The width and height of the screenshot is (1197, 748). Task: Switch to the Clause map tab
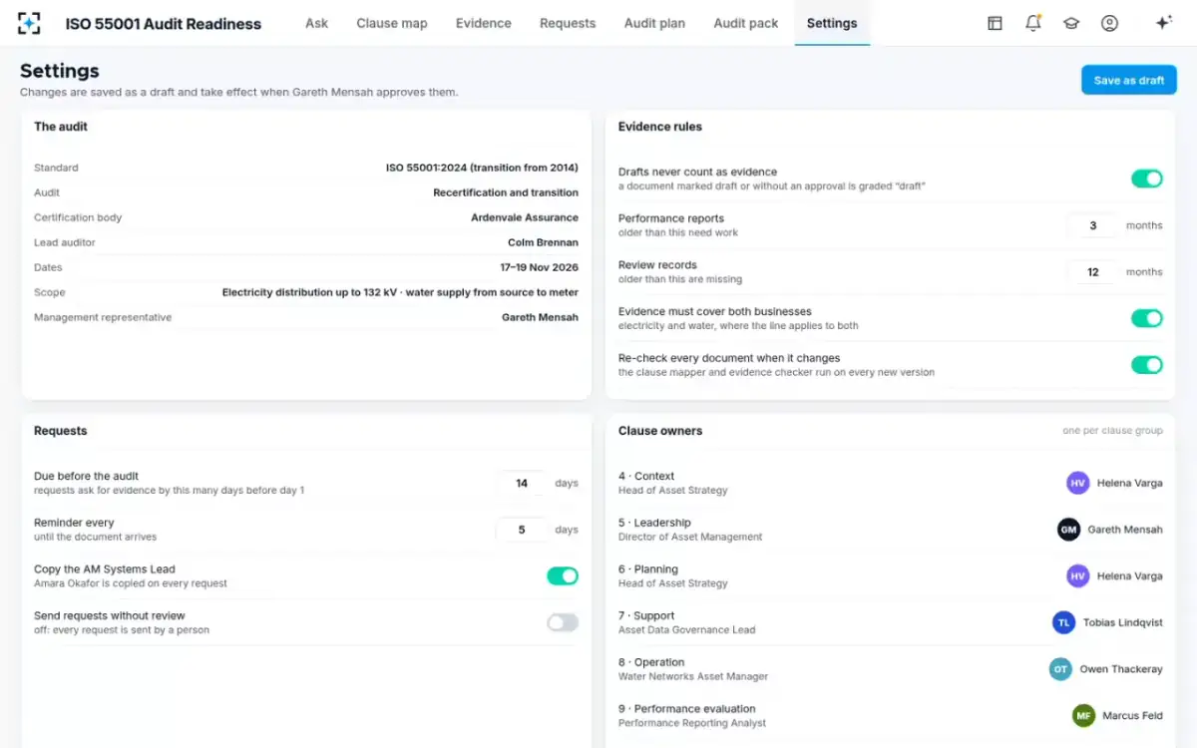pyautogui.click(x=392, y=23)
